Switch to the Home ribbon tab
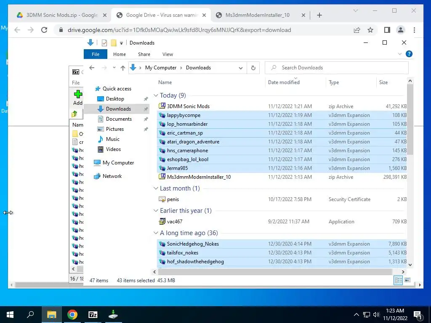Image resolution: width=431 pixels, height=323 pixels. [x=119, y=54]
